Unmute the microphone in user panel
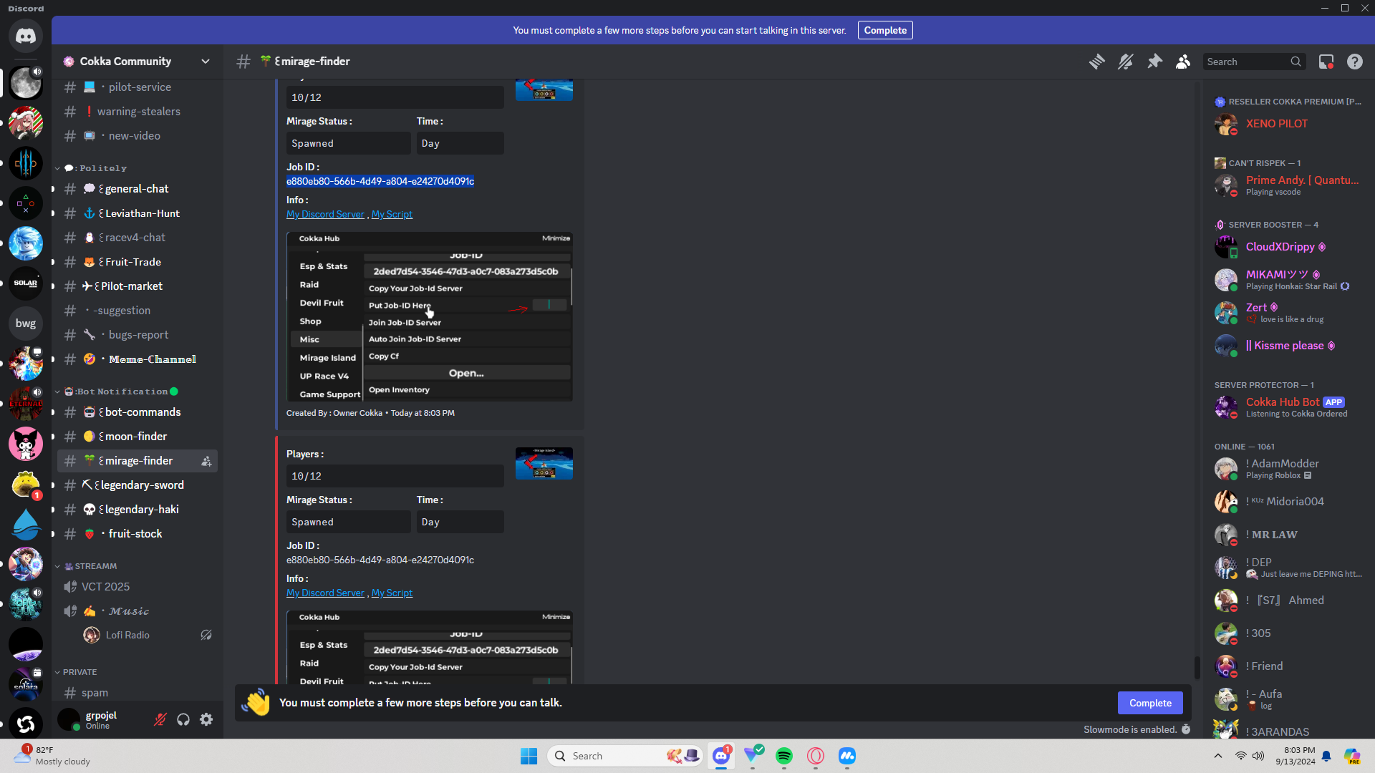 pos(160,719)
